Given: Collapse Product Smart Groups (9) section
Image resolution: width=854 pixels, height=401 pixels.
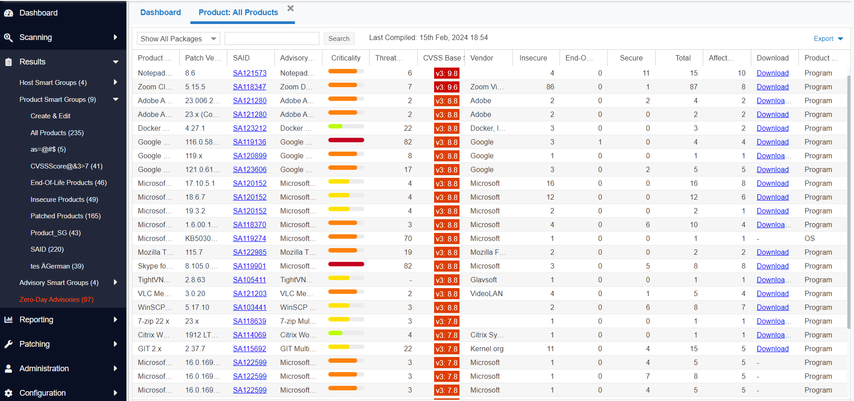Looking at the screenshot, I should tap(116, 100).
